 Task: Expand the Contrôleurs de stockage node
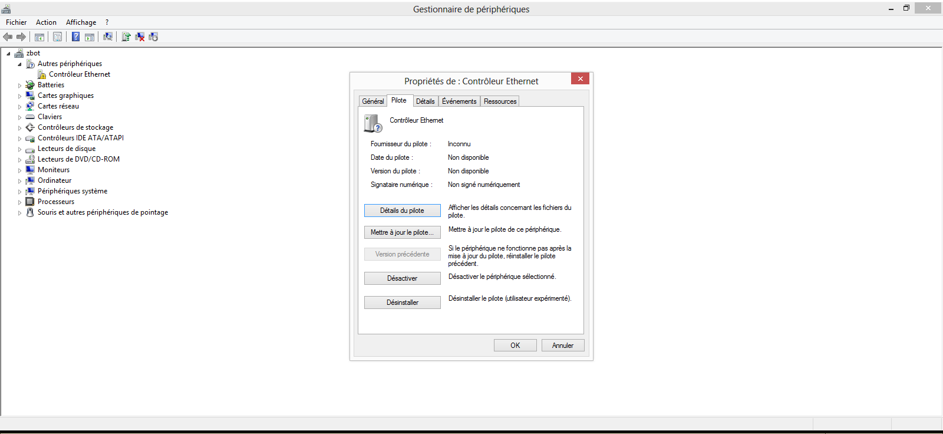[19, 128]
